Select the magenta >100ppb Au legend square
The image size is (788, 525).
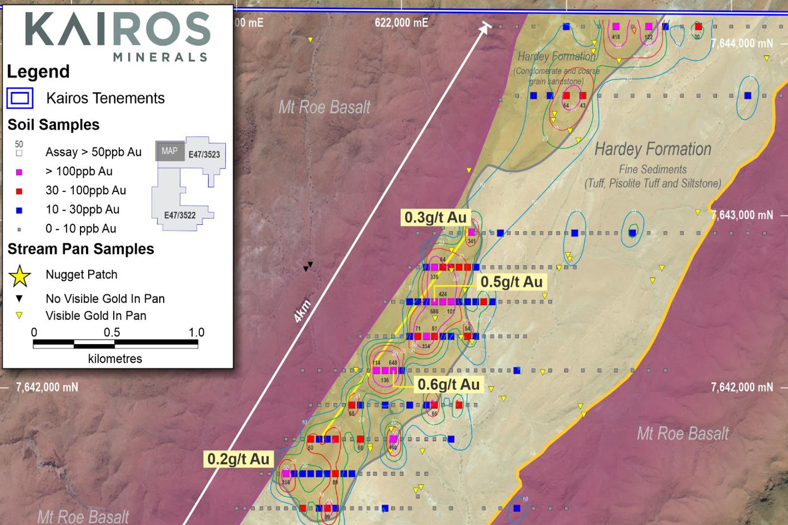(x=19, y=172)
